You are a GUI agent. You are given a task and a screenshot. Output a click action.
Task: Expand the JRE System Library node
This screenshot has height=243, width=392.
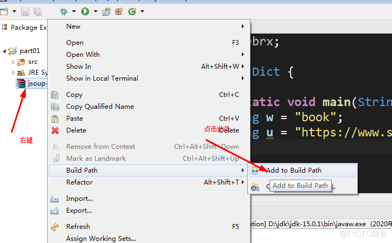tap(14, 73)
